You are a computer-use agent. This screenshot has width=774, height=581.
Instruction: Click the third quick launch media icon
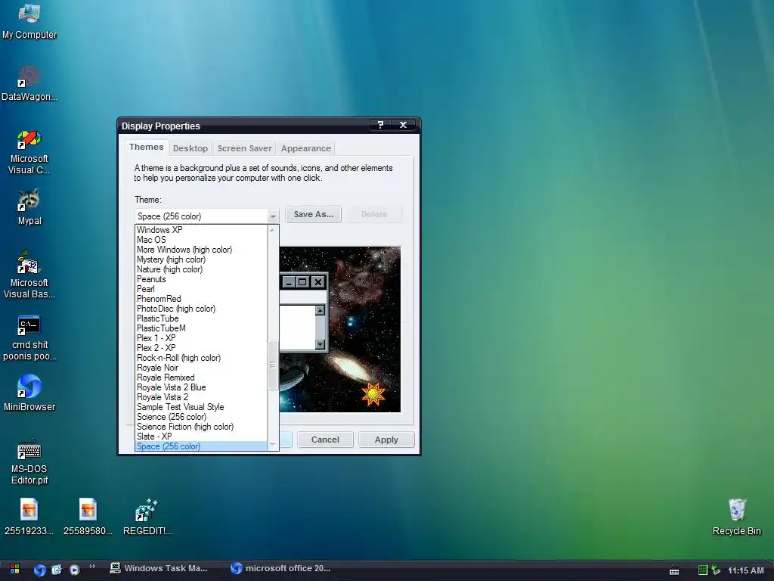pyautogui.click(x=74, y=570)
